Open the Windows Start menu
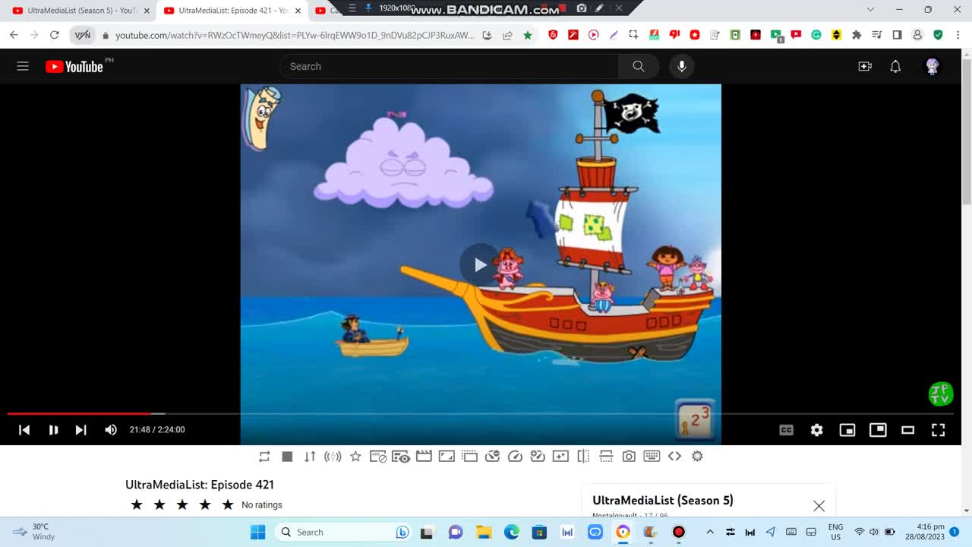The image size is (972, 547). (257, 532)
